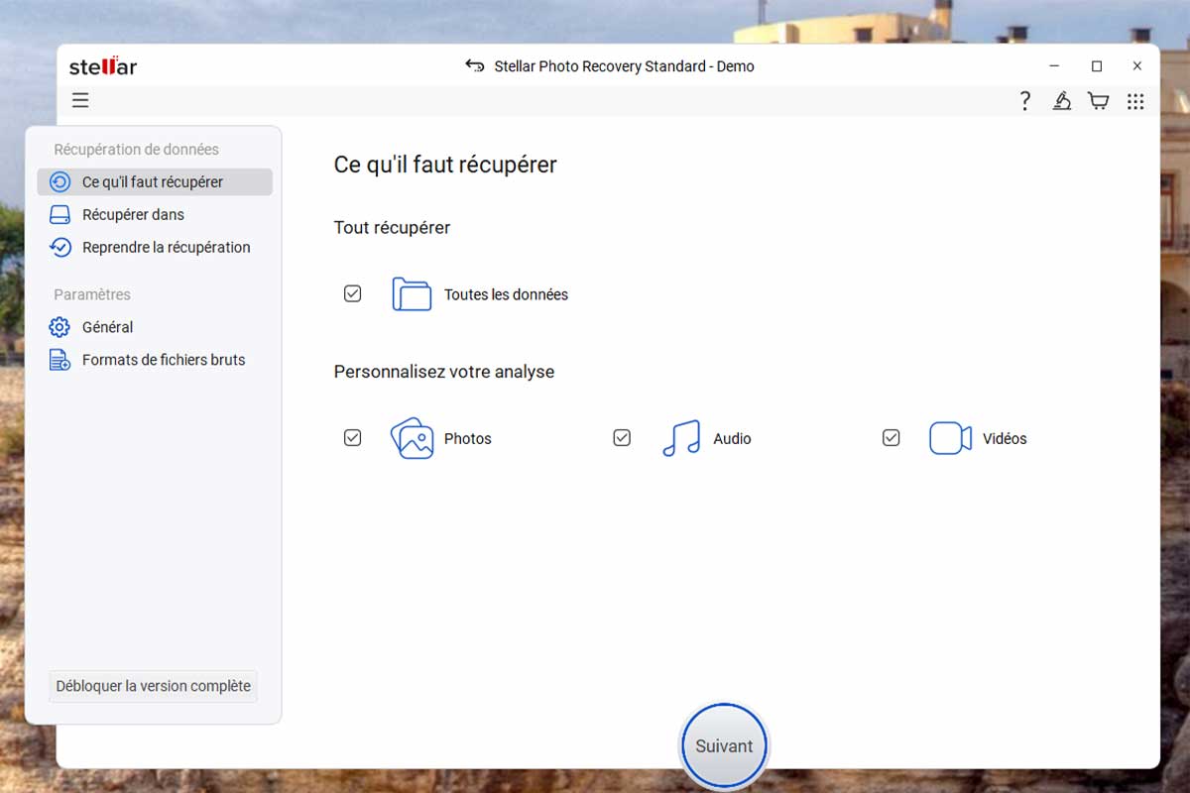Screen dimensions: 1190x793
Task: Toggle the Audio checkbox
Action: coord(622,438)
